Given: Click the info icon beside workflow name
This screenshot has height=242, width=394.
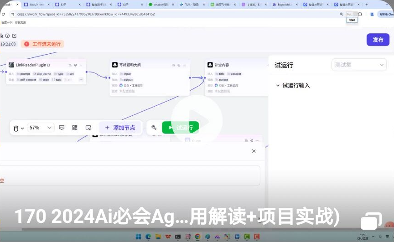Looking at the screenshot, I should [7, 36].
